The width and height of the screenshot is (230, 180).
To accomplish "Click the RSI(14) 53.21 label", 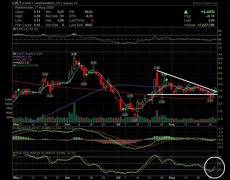I will click(x=27, y=29).
